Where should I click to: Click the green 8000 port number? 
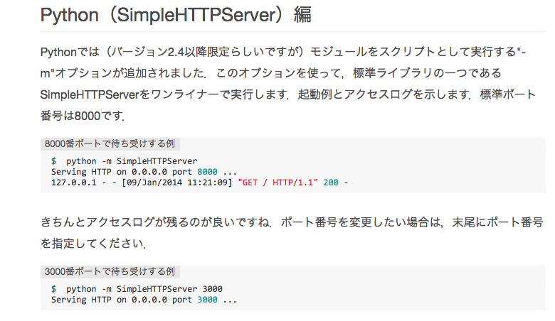tap(208, 172)
